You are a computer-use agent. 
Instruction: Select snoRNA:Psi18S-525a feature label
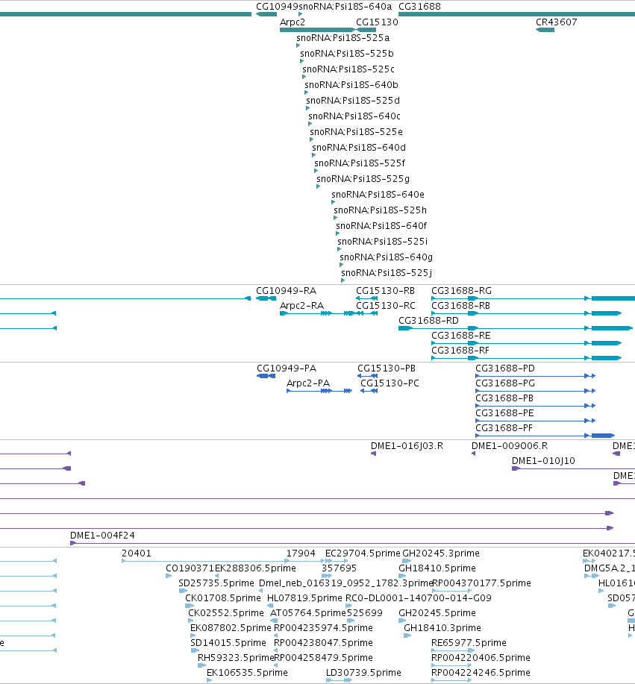(343, 38)
